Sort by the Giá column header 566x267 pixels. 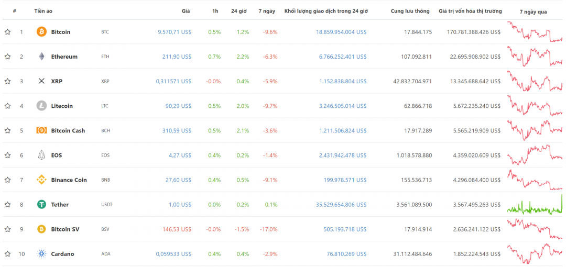point(186,11)
